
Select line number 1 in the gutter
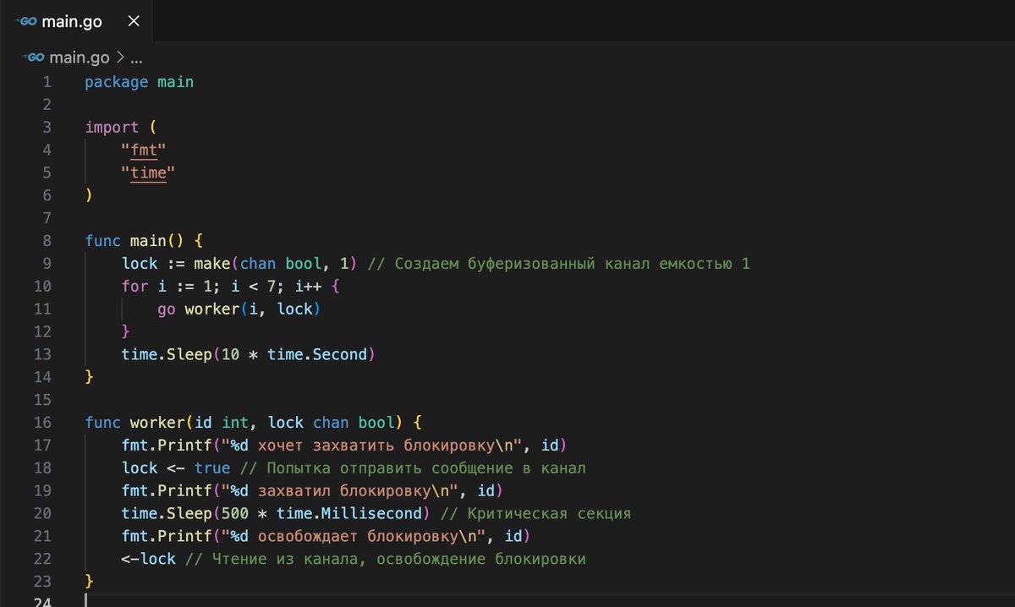pos(47,82)
